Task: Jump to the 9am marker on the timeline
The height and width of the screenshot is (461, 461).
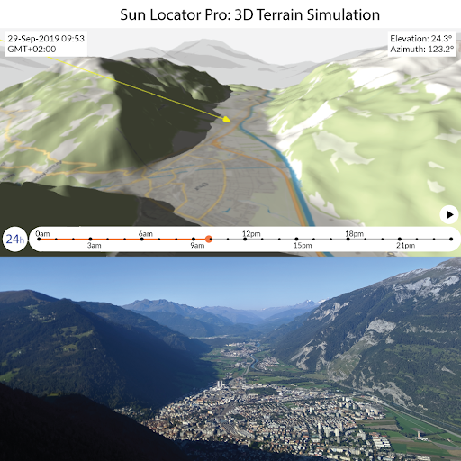Action: click(x=194, y=239)
